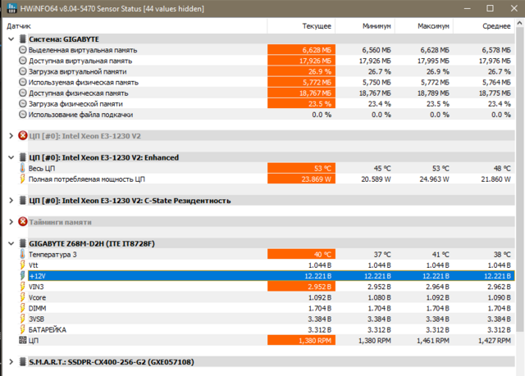This screenshot has width=525, height=376.
Task: Click the voltage icon beside Vcore
Action: coord(22,297)
